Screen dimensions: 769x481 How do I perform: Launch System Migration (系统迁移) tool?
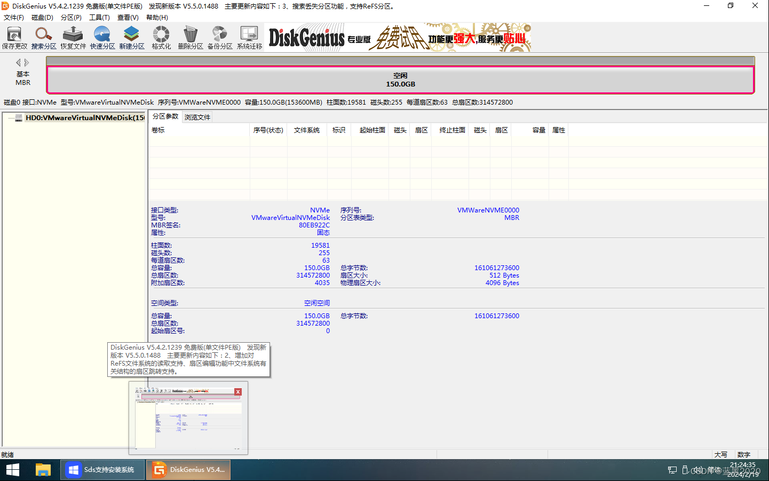click(x=249, y=38)
